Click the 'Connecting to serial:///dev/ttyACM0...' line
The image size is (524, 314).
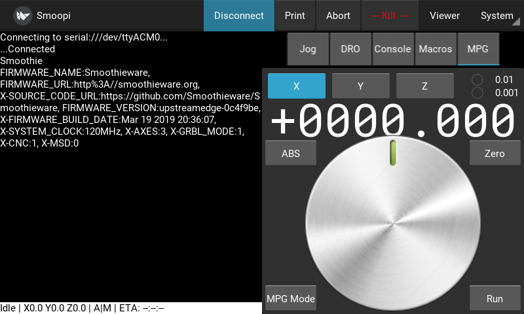pos(84,37)
